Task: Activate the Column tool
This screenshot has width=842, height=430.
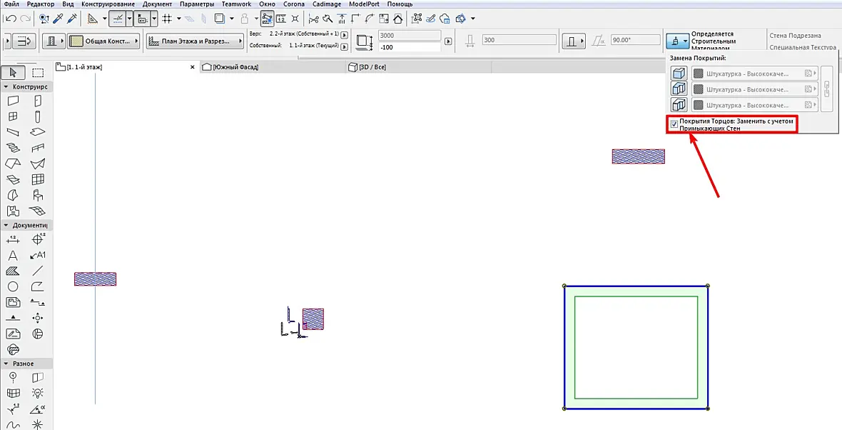Action: 38,116
